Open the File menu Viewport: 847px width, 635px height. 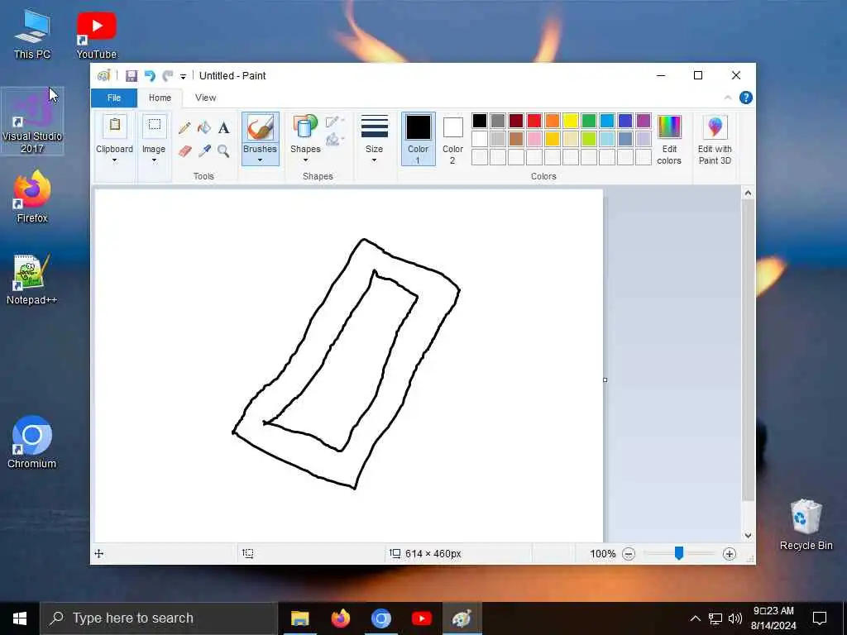114,98
